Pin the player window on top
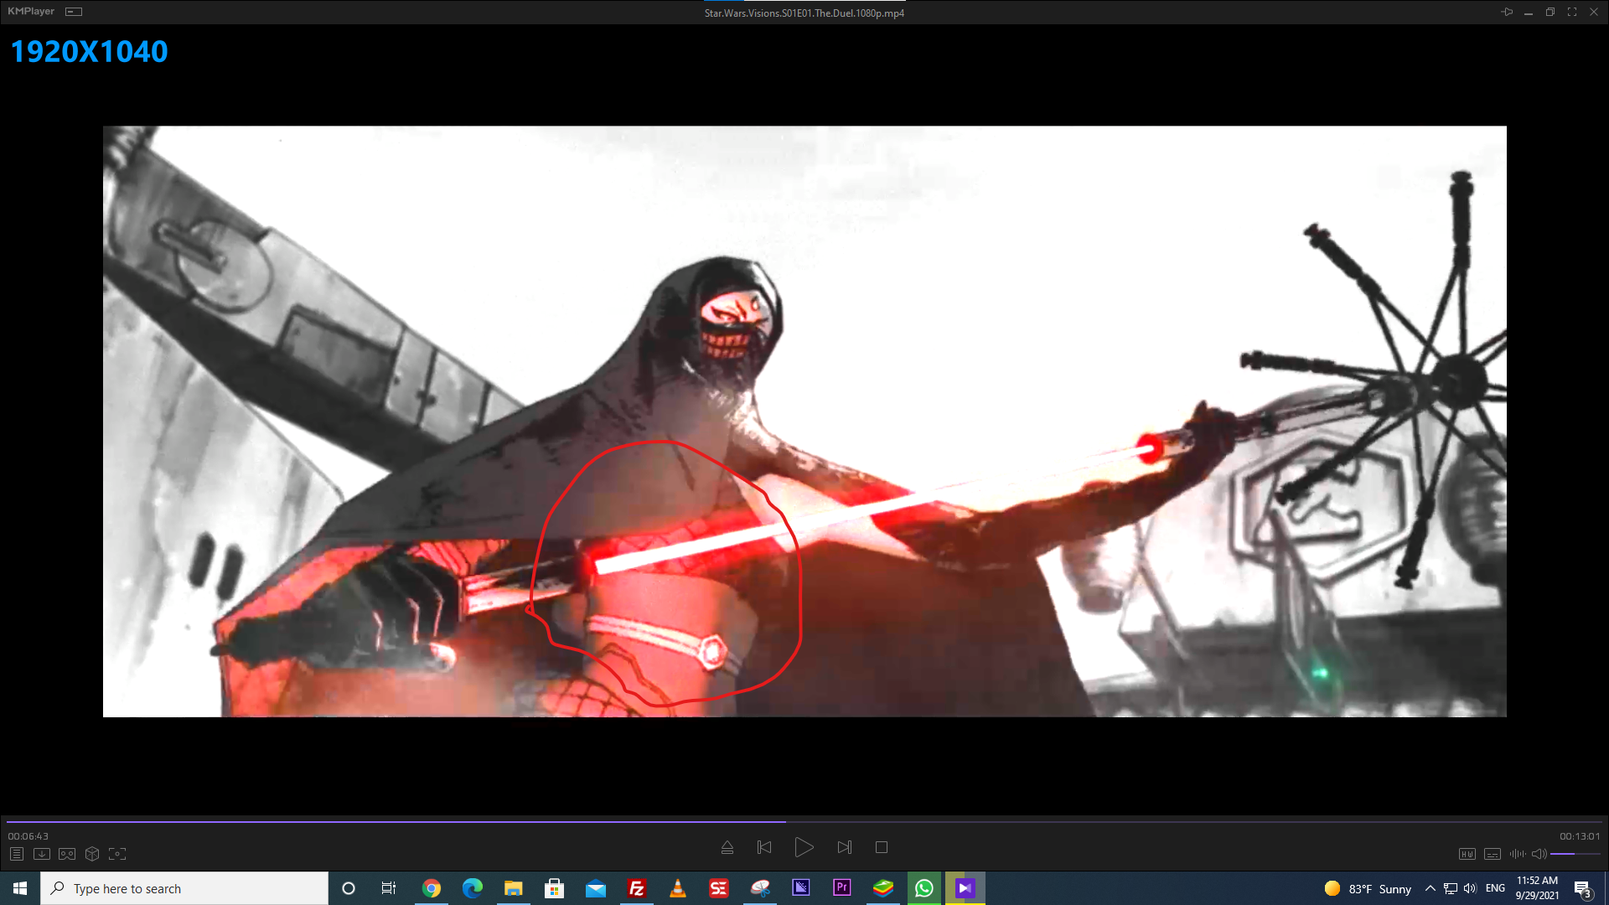1609x905 pixels. tap(1507, 12)
